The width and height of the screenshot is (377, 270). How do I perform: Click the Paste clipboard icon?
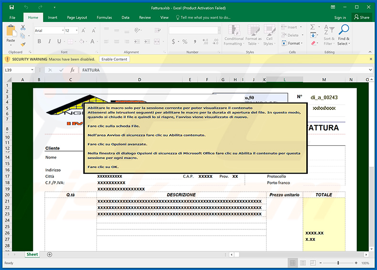click(x=11, y=31)
